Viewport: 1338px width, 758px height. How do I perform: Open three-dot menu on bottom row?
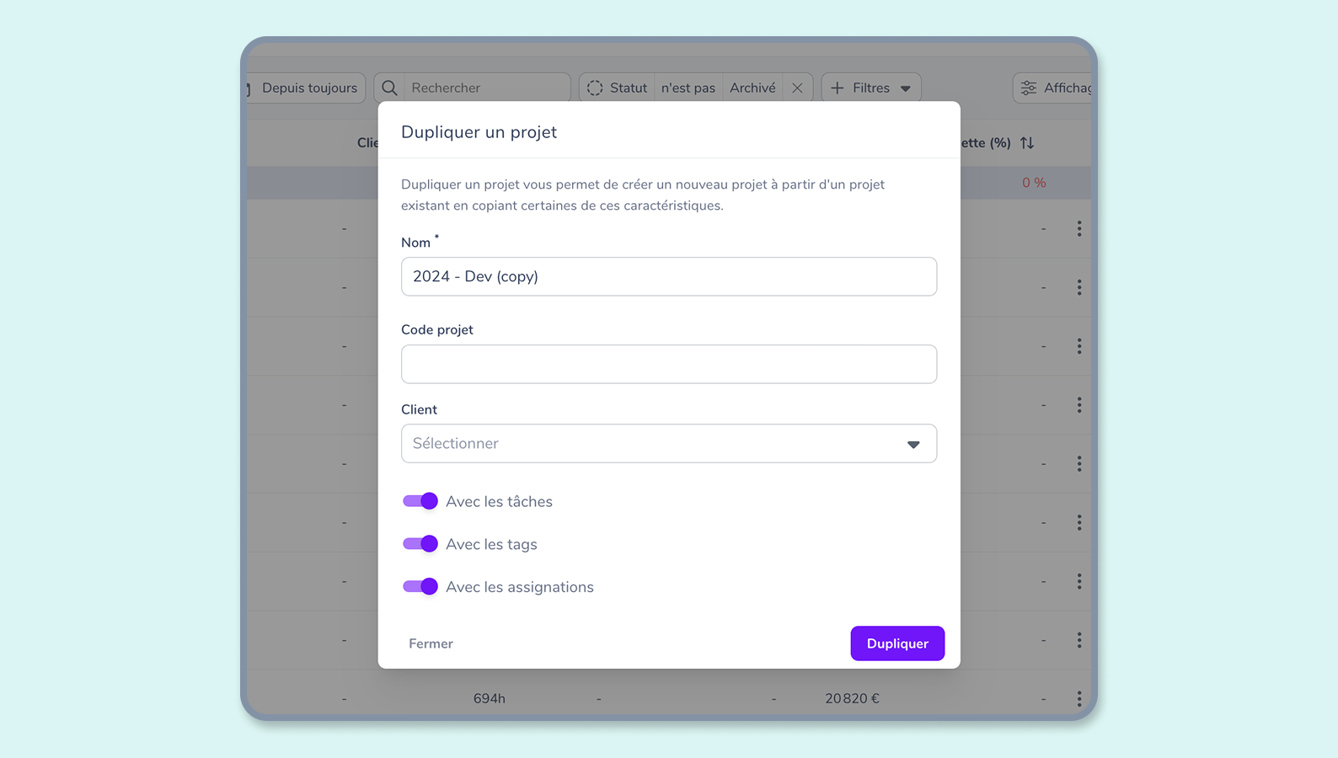tap(1078, 698)
